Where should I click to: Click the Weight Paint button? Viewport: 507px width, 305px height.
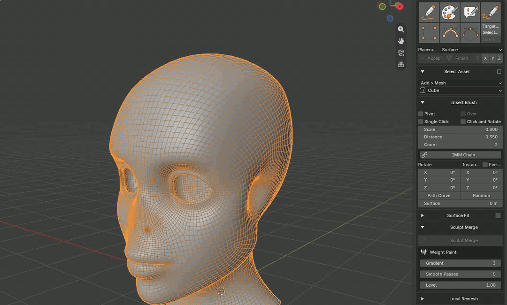pyautogui.click(x=461, y=252)
